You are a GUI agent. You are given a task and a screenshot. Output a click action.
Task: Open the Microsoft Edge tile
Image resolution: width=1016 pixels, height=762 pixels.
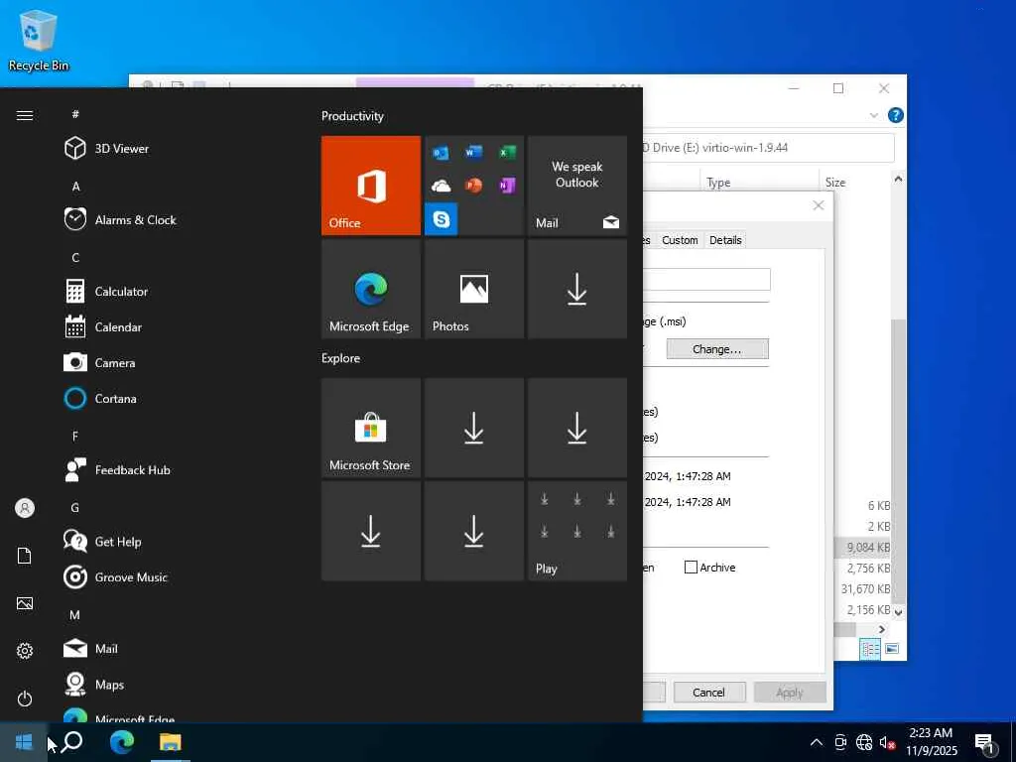pyautogui.click(x=371, y=289)
